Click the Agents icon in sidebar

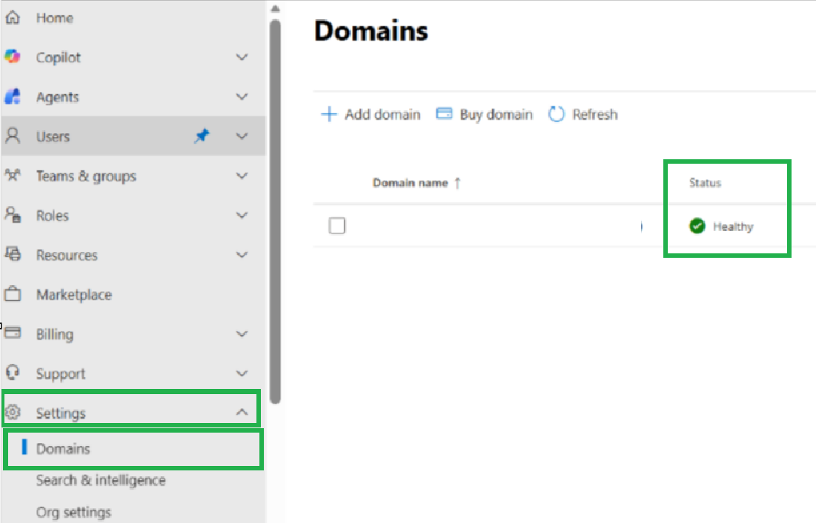click(x=13, y=96)
